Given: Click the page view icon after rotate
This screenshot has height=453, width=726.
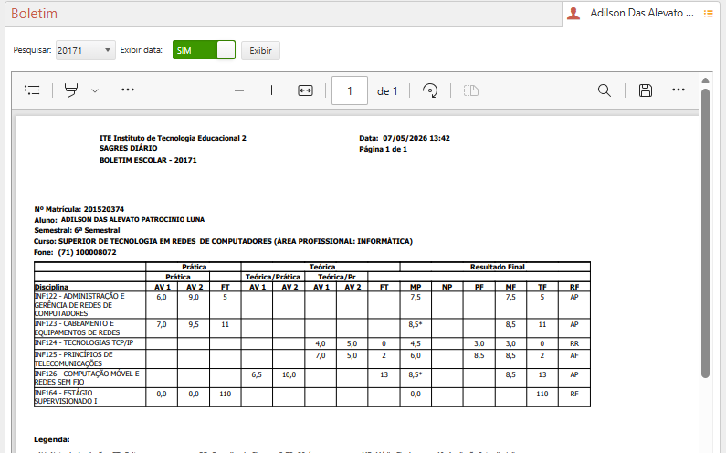Looking at the screenshot, I should coord(471,90).
